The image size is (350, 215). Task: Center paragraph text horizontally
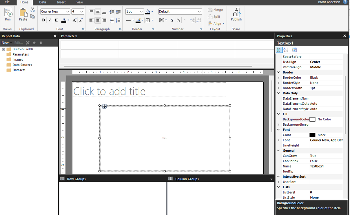click(98, 20)
